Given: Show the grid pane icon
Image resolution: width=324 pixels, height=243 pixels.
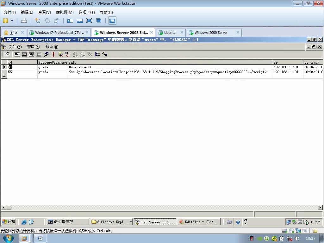Looking at the screenshot, I should [x=24, y=54].
